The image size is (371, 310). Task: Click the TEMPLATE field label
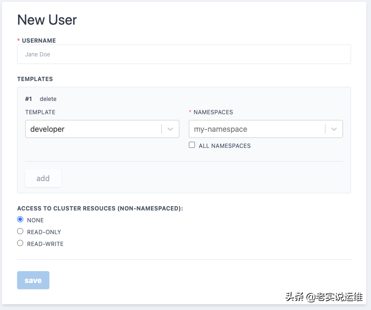click(x=40, y=112)
